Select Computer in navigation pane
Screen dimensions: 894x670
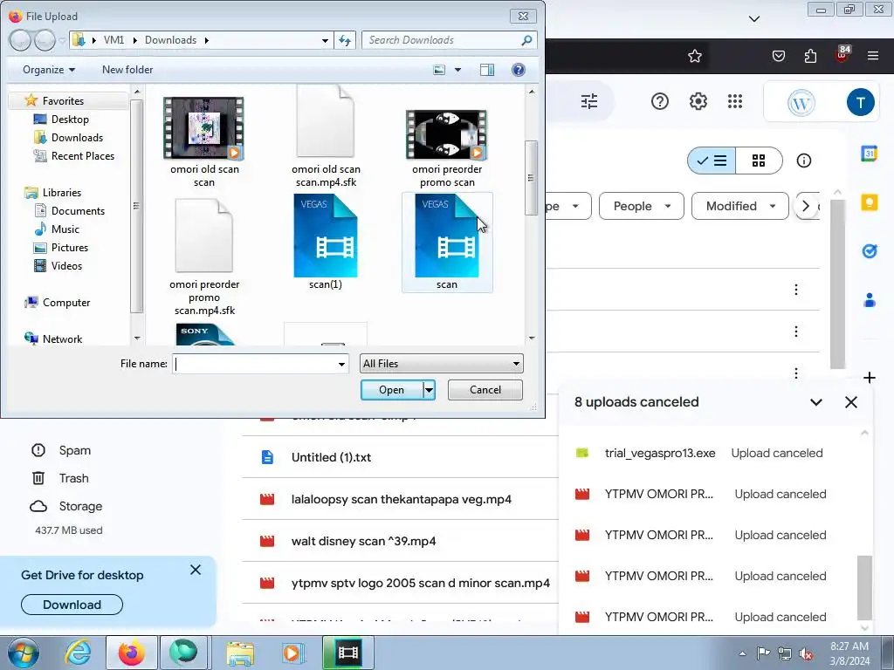tap(66, 303)
